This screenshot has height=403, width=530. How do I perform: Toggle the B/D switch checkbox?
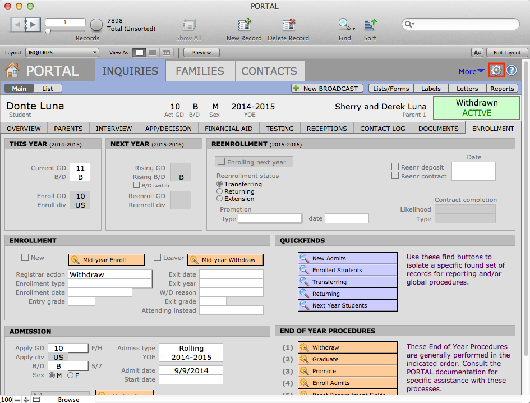(136, 185)
